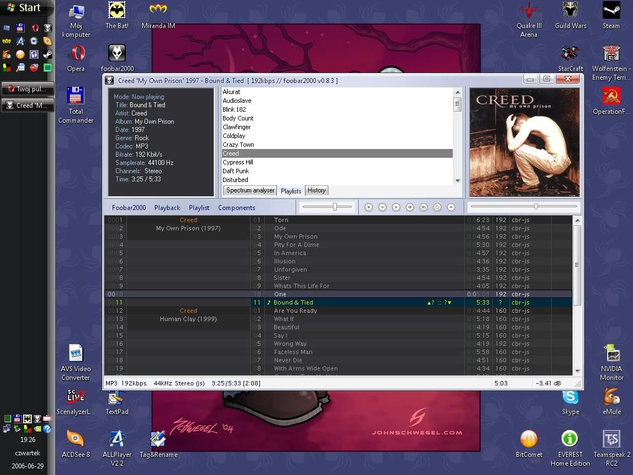Open The Bat! desktop icon
This screenshot has height=475, width=633.
(117, 15)
